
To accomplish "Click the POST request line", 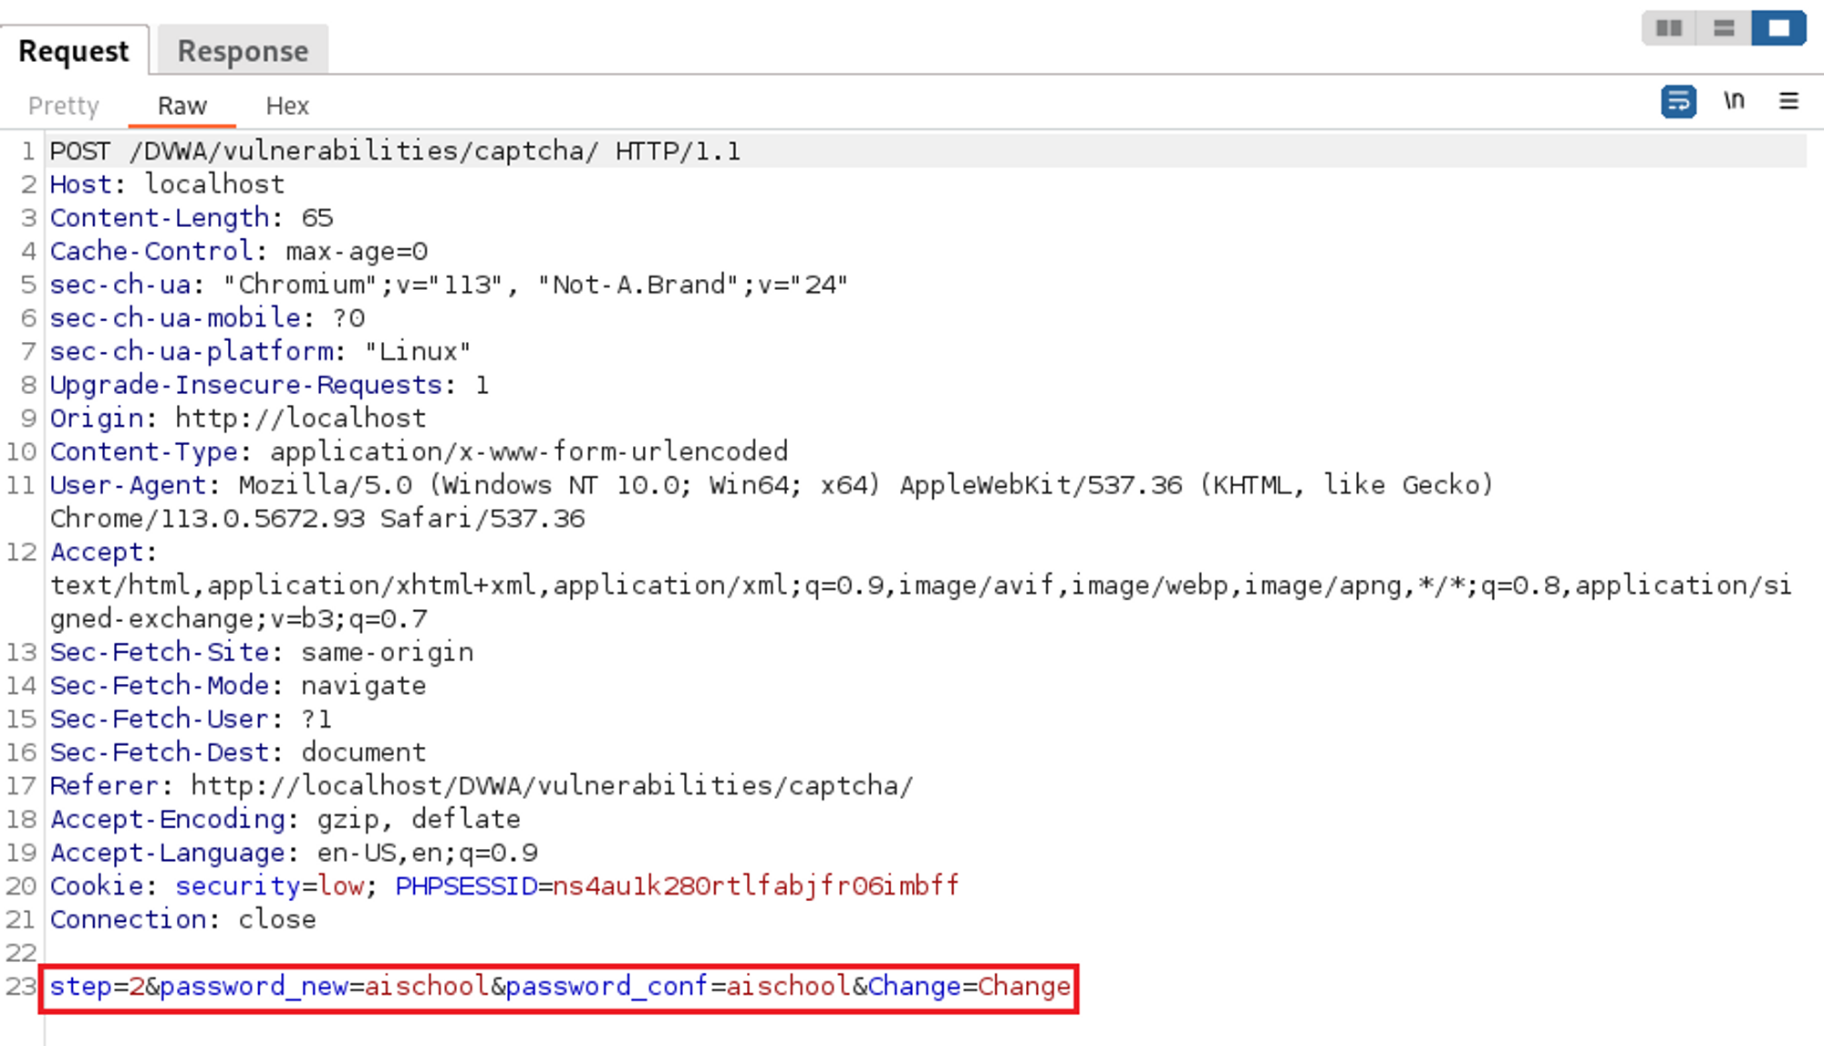I will (394, 151).
